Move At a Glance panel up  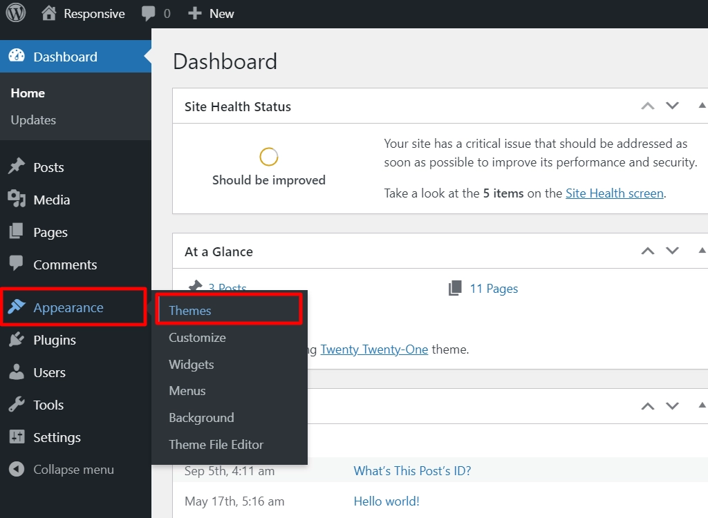click(648, 251)
